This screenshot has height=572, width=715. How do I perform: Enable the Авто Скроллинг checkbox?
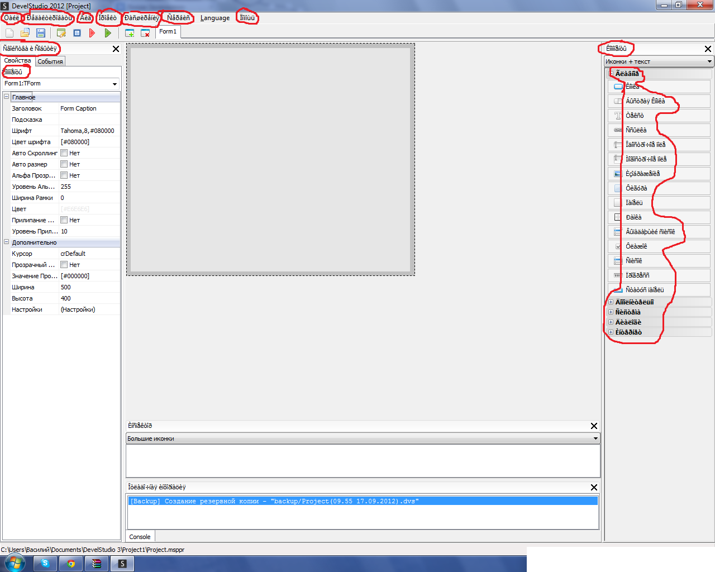click(64, 153)
